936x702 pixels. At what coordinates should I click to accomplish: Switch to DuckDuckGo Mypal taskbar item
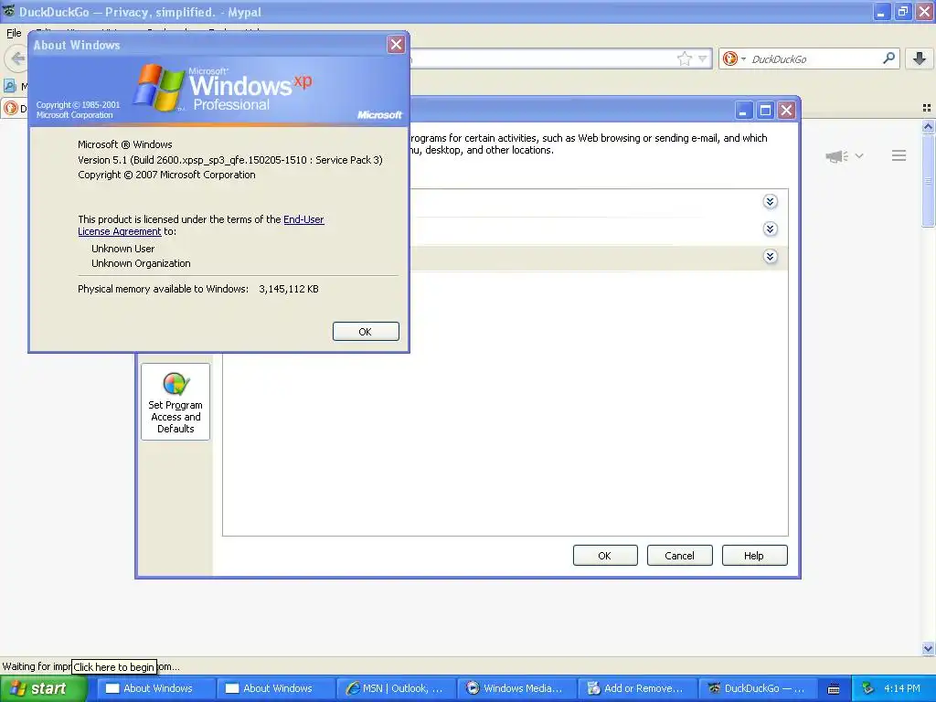758,688
